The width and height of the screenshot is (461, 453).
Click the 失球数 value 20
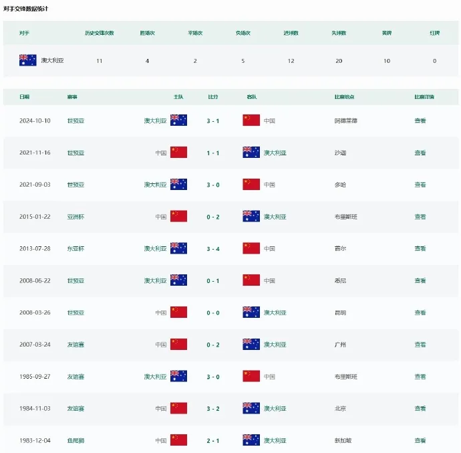point(339,61)
